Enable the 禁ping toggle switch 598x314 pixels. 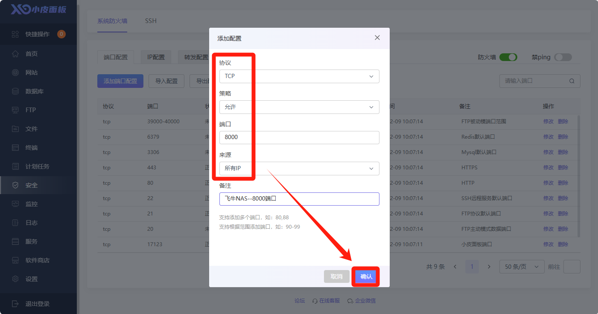563,57
